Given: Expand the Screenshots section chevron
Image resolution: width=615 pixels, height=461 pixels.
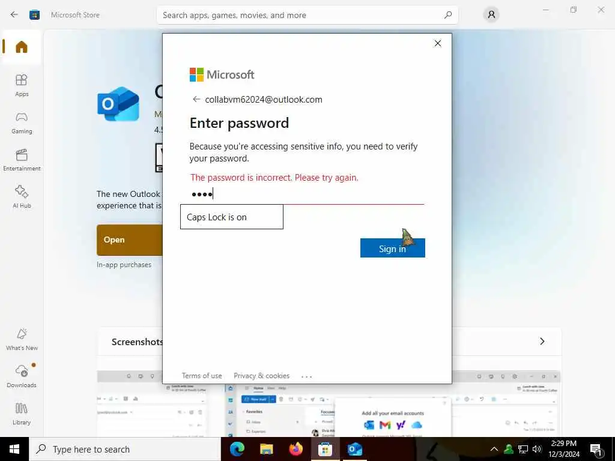Looking at the screenshot, I should click(x=542, y=342).
